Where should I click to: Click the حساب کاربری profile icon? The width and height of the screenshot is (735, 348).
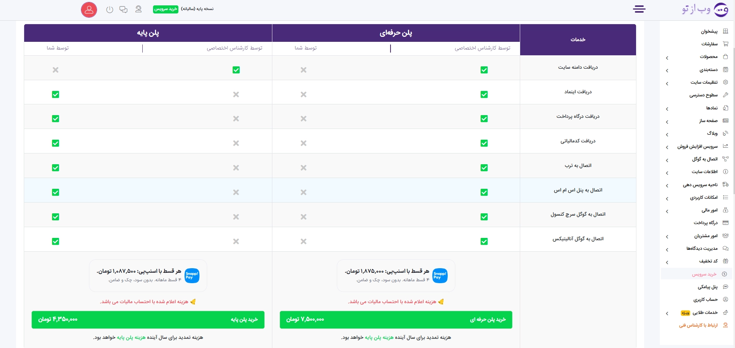pyautogui.click(x=725, y=299)
